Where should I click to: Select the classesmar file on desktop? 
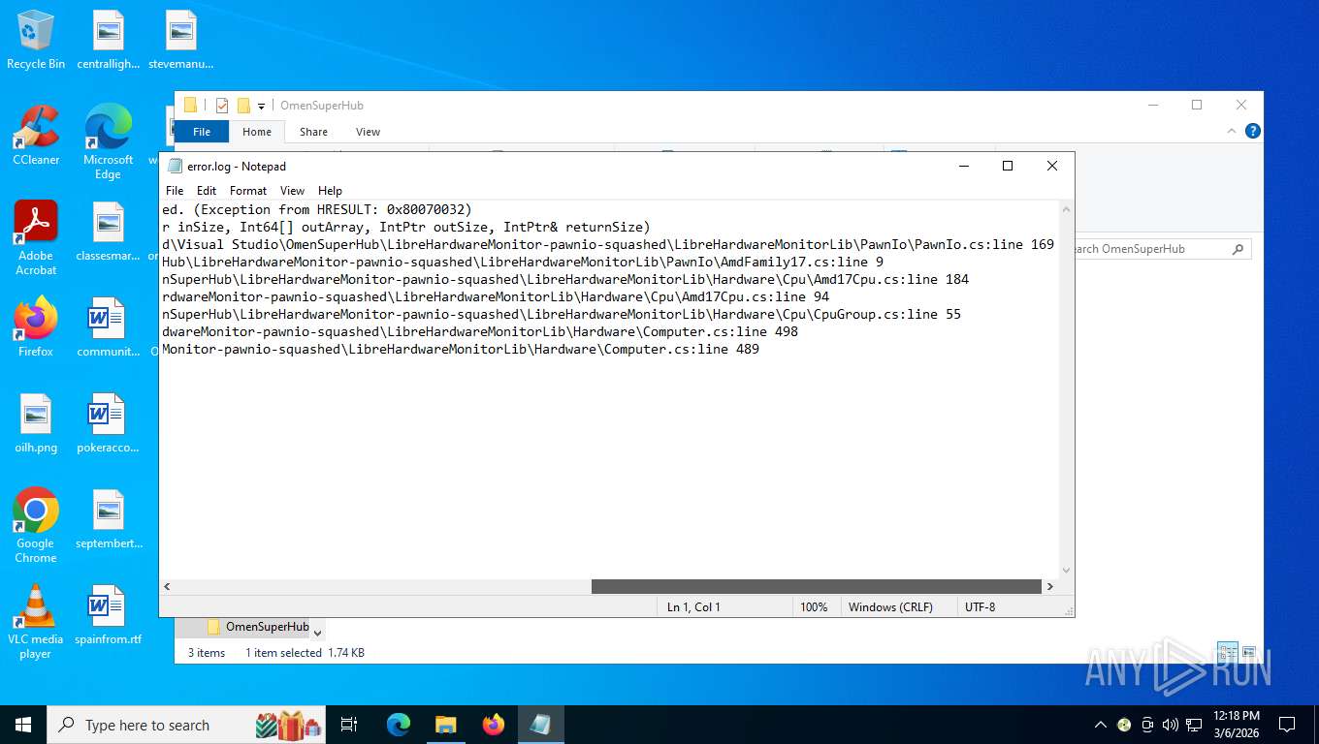tap(108, 231)
